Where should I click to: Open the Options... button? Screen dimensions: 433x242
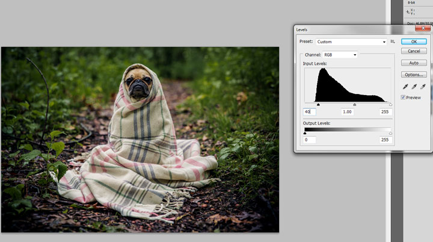click(x=414, y=75)
